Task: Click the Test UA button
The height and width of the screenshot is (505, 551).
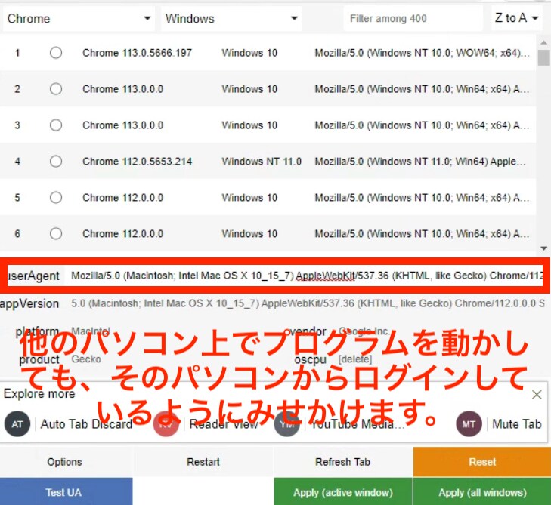Action: pyautogui.click(x=67, y=492)
